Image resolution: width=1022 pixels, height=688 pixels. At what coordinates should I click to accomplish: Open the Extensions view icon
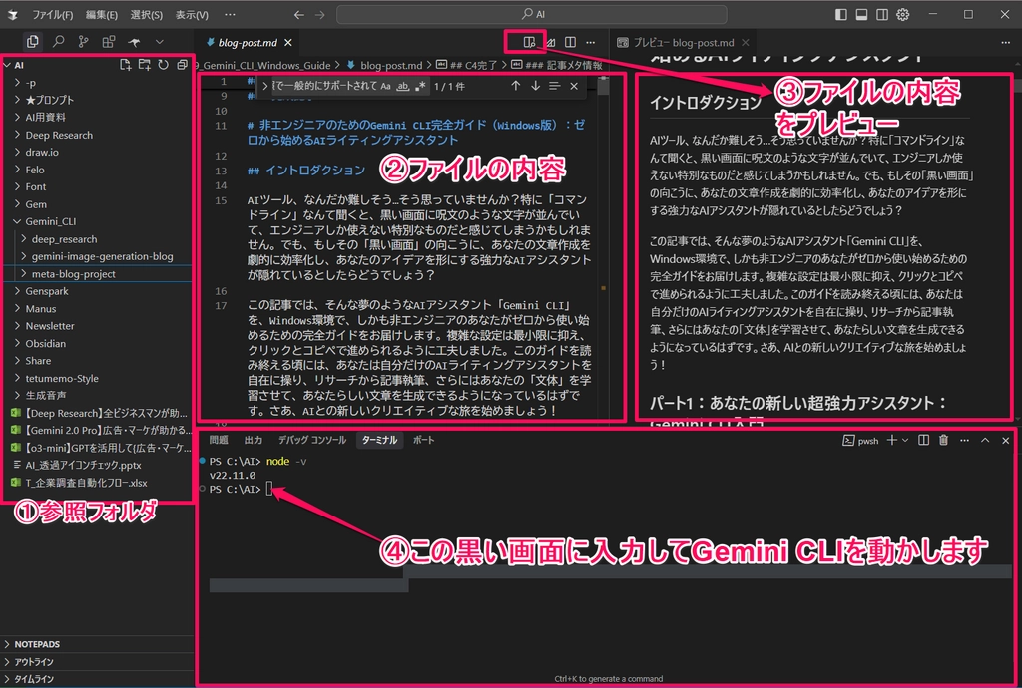click(x=109, y=42)
